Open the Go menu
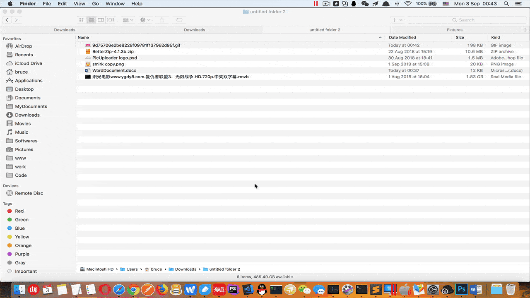Screen dimensions: 530x298 tap(95, 4)
